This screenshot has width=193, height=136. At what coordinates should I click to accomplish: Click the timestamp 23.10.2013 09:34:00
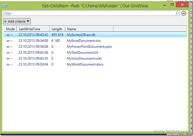coord(33,40)
